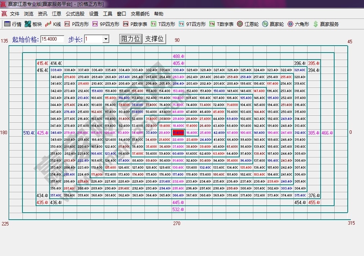Select the T四方形 time square tool
The width and height of the screenshot is (364, 256).
click(x=163, y=24)
